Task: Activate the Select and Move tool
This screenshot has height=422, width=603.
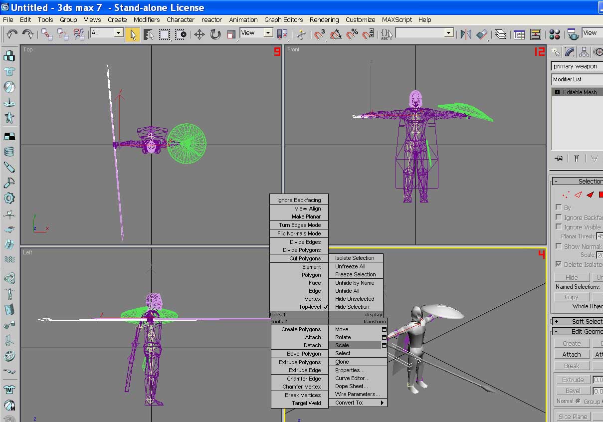Action: pos(200,34)
